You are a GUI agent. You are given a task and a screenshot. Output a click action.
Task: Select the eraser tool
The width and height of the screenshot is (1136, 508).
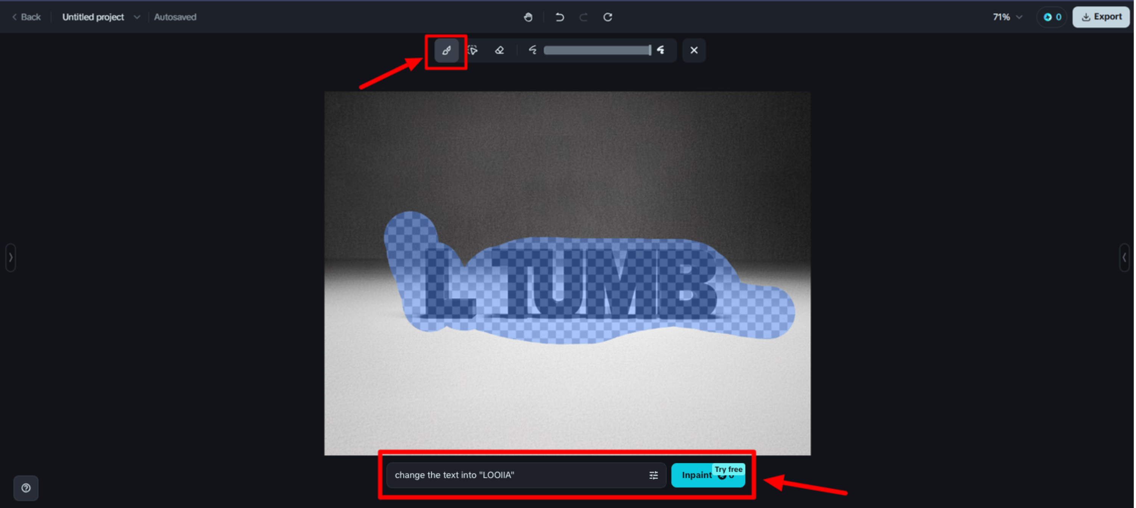(499, 50)
